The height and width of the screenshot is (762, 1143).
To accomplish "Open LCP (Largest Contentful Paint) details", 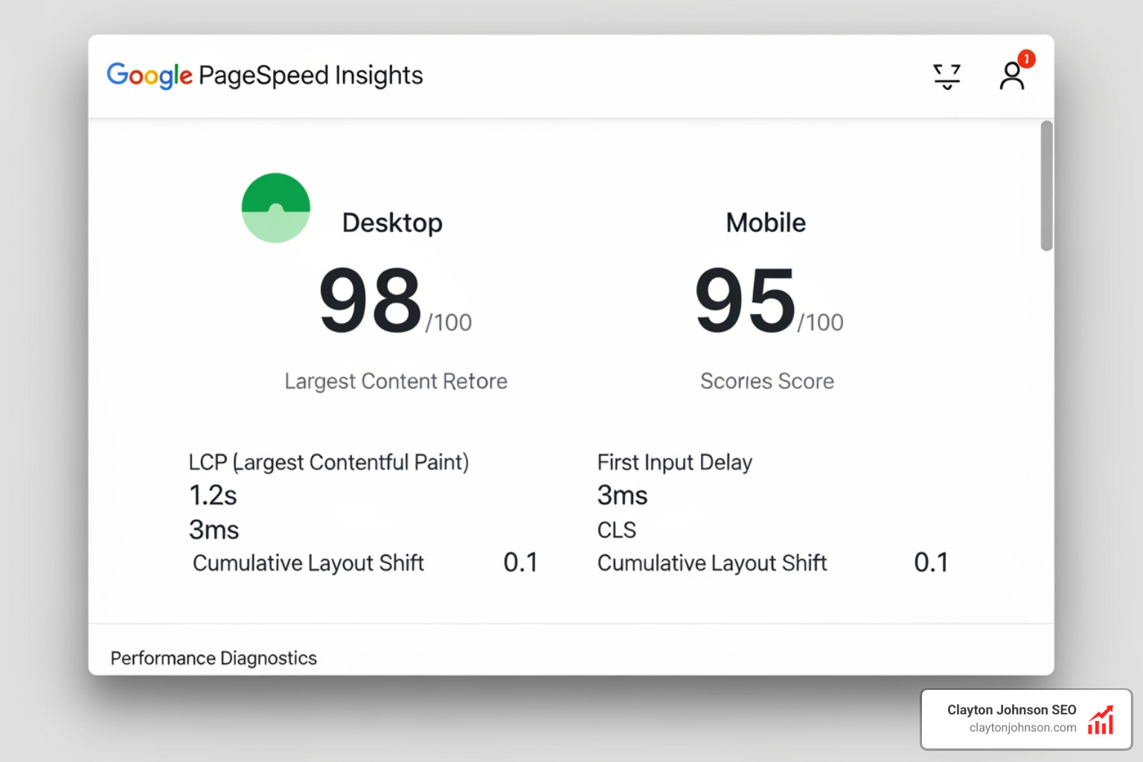I will (x=329, y=461).
